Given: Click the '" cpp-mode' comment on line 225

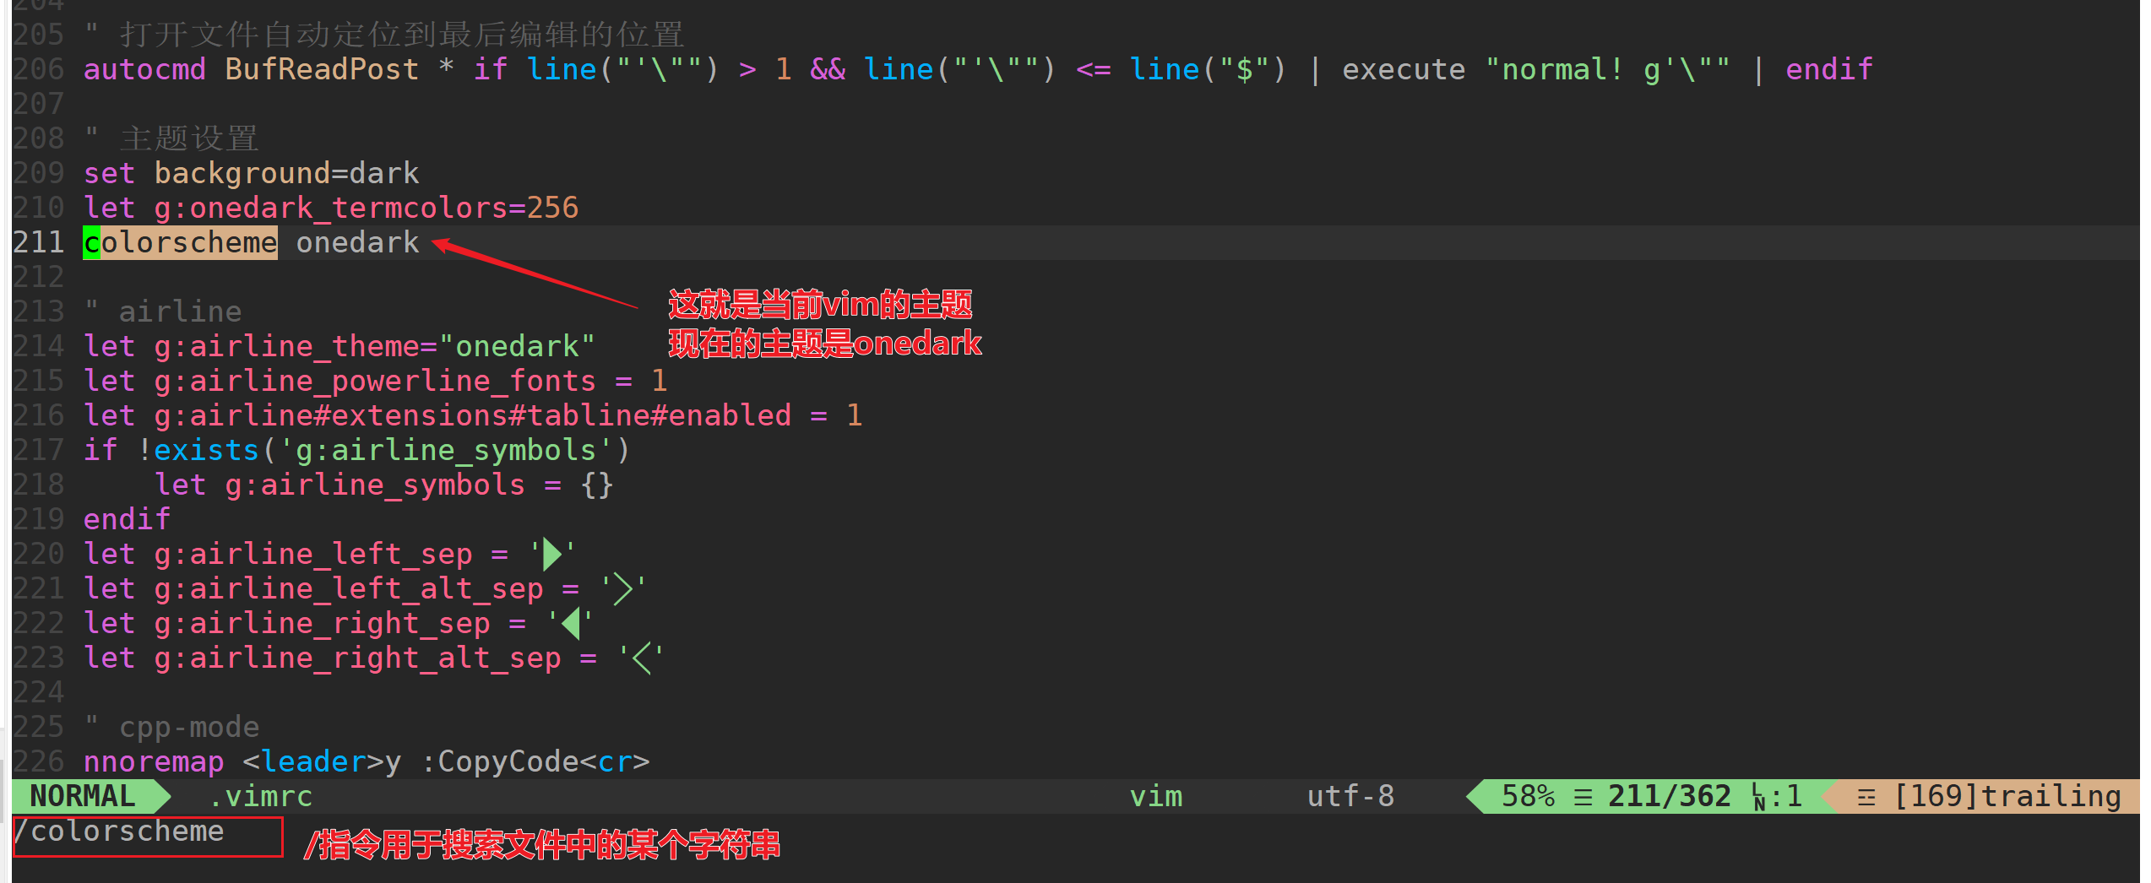Looking at the screenshot, I should click(171, 727).
